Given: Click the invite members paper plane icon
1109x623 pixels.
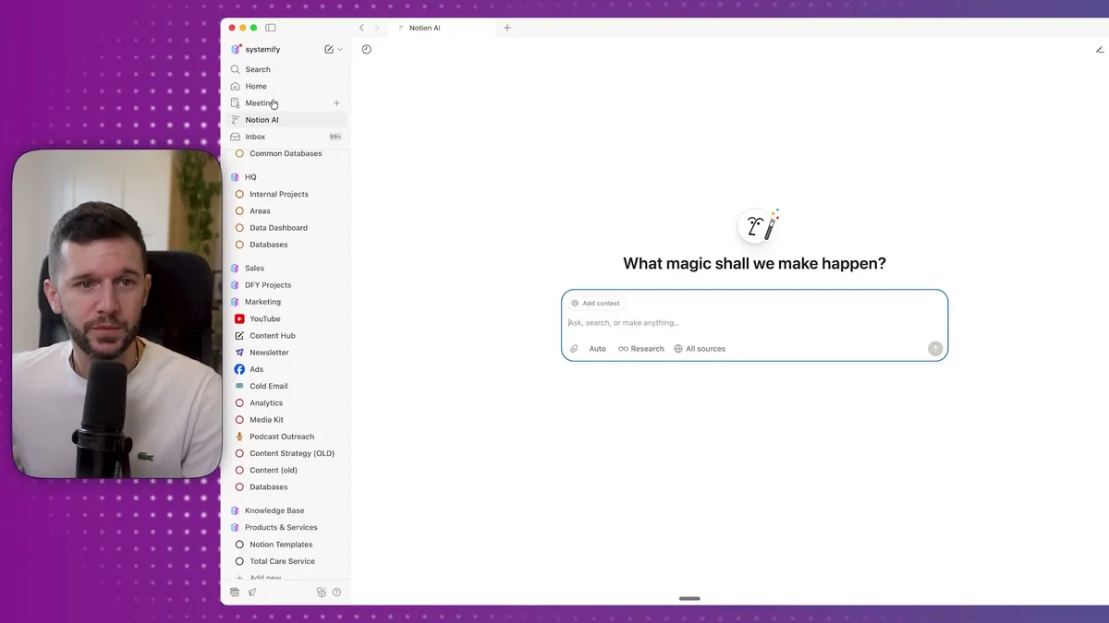Looking at the screenshot, I should point(251,592).
